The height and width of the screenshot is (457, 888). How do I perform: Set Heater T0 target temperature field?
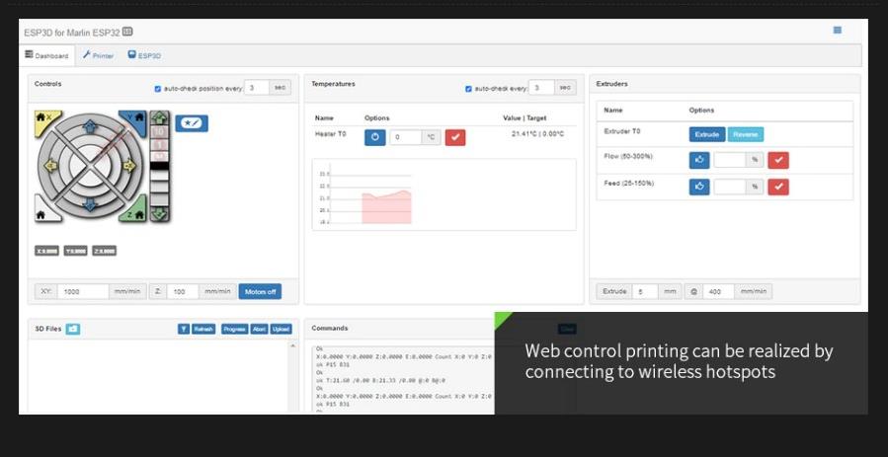coord(406,137)
